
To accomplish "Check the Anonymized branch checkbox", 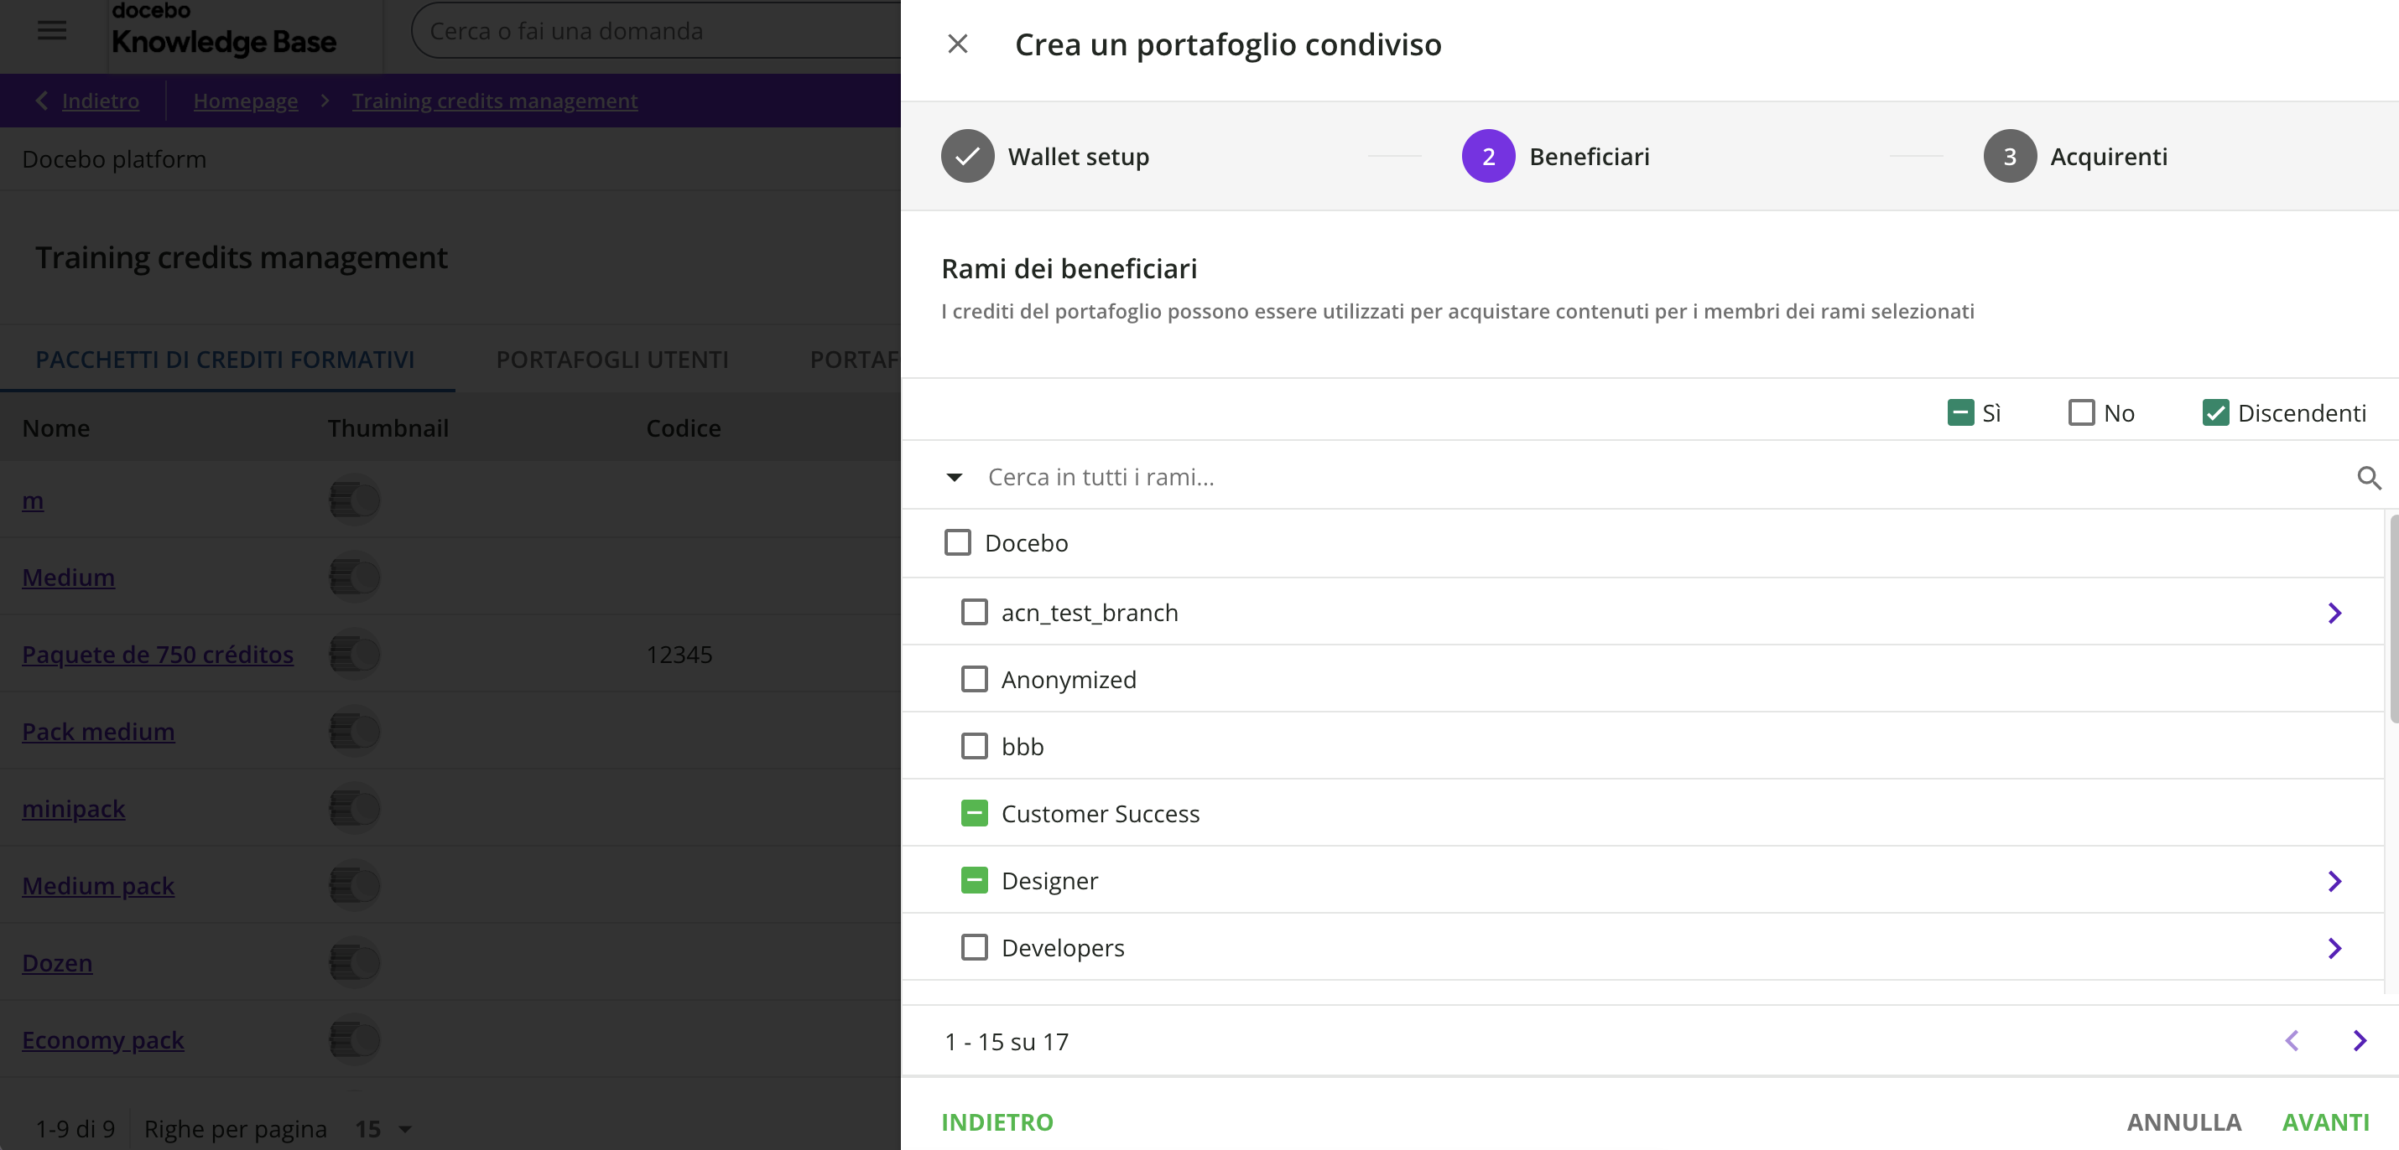I will (974, 680).
